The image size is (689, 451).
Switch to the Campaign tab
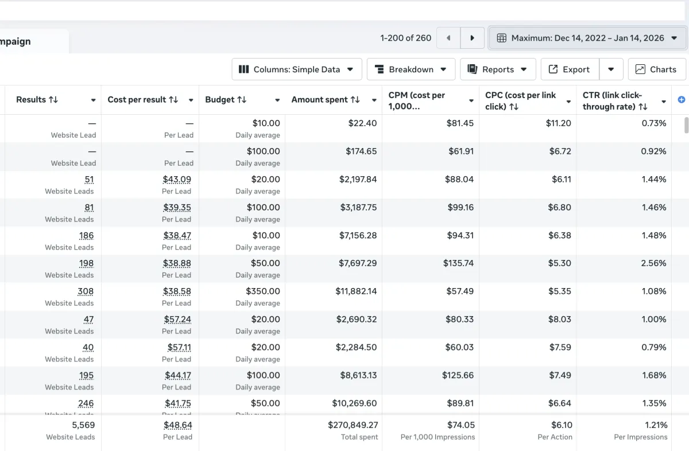[17, 41]
